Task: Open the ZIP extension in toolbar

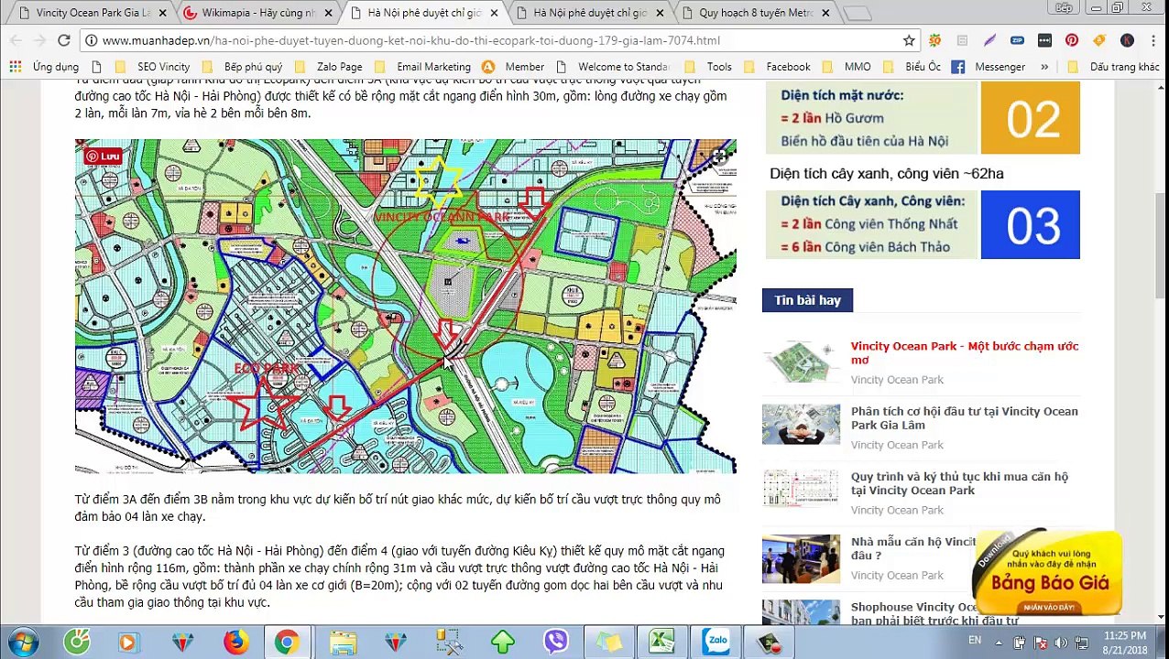Action: [1017, 40]
